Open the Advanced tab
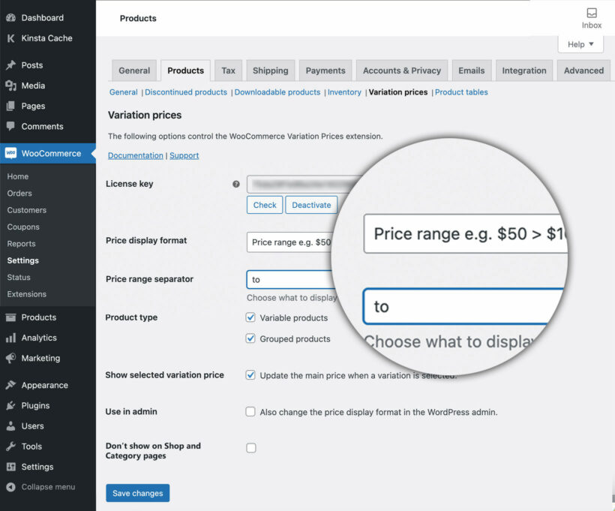 [583, 71]
